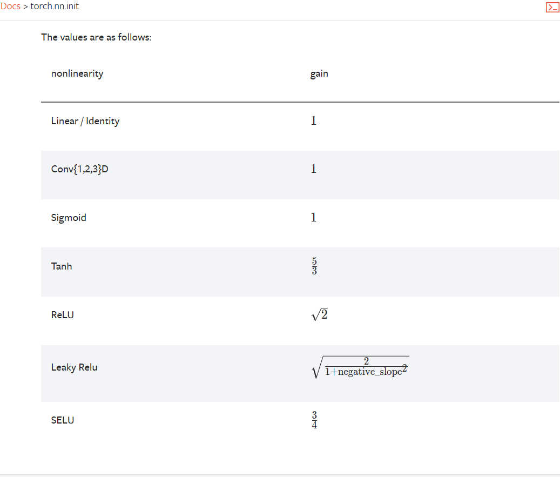Select the SELU row label
Screen dimensions: 560x477
pyautogui.click(x=63, y=420)
